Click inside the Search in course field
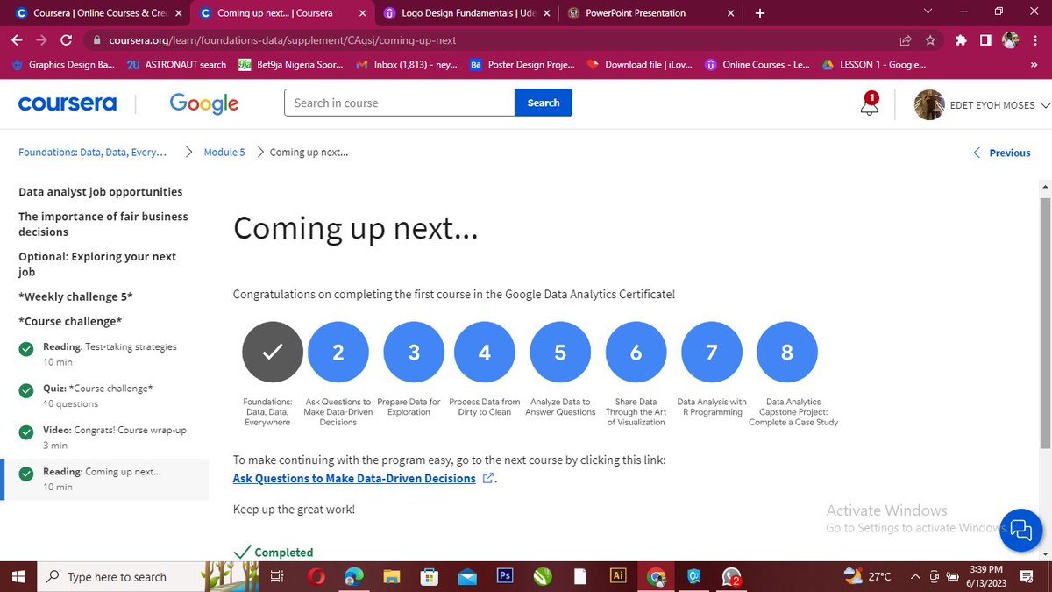The width and height of the screenshot is (1052, 592). 399,103
